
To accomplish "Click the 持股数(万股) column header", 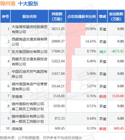I will [57, 17].
